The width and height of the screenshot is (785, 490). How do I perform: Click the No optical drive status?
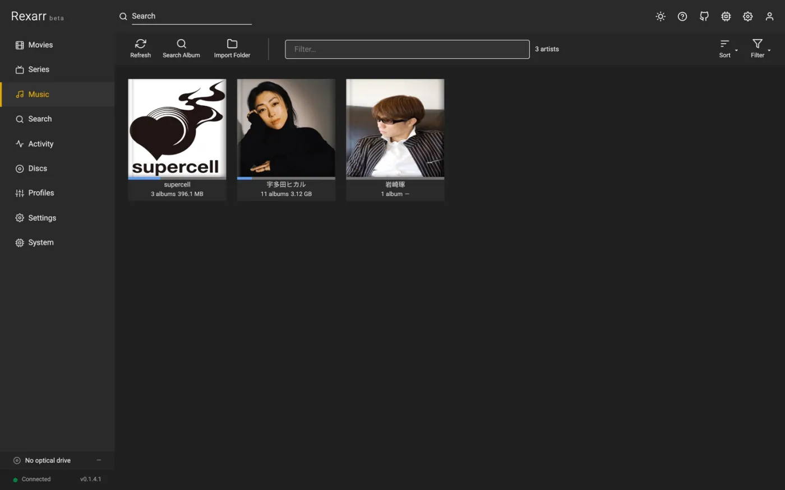(48, 460)
